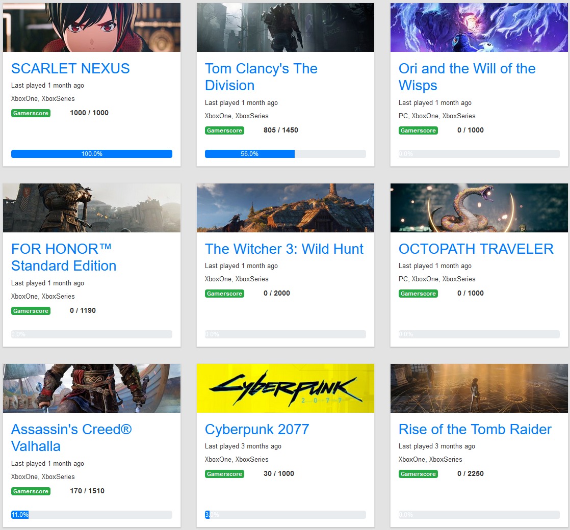Click Ori 0.0% progress bar
570x530 pixels.
(x=479, y=154)
